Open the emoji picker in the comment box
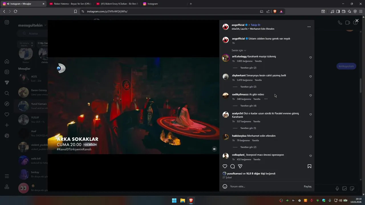The image size is (365, 205). pos(225,186)
